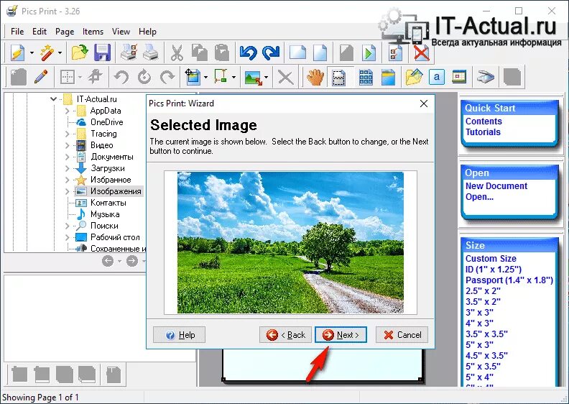Click the folder-browser forward arrow
The image size is (569, 404).
pyautogui.click(x=132, y=261)
